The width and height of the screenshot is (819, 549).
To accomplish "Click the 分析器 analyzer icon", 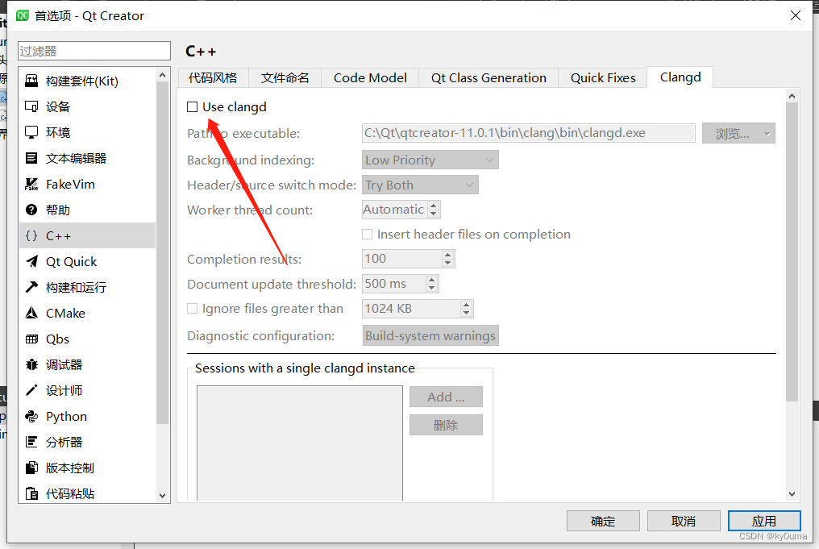I will pos(32,442).
